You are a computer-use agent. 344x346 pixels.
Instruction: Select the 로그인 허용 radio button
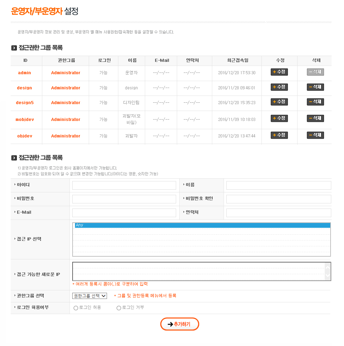(x=76, y=308)
